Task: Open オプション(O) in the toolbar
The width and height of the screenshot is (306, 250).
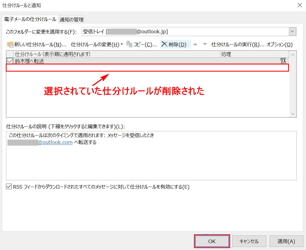Action: click(279, 44)
